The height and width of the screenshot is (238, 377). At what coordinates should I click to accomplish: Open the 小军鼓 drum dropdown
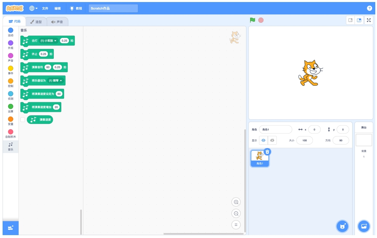click(x=48, y=41)
